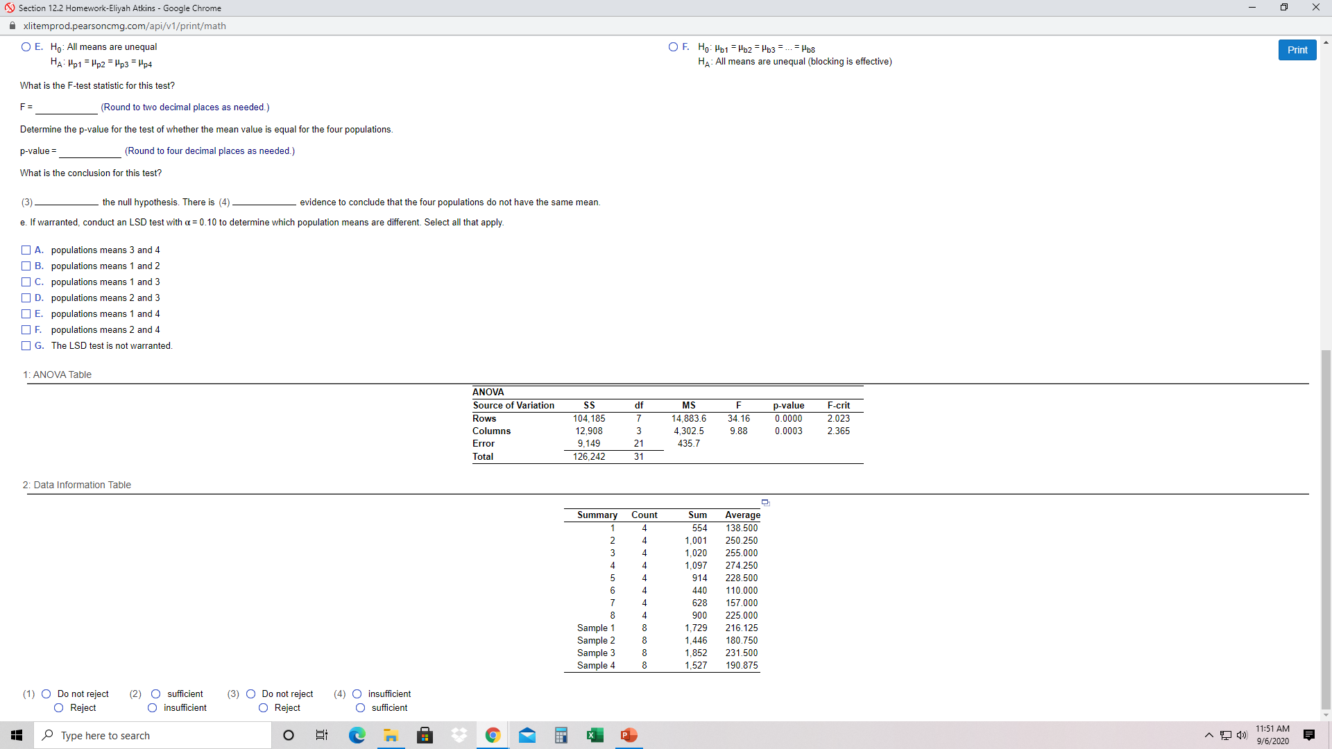Select hypothesis option F radio button

pos(673,47)
